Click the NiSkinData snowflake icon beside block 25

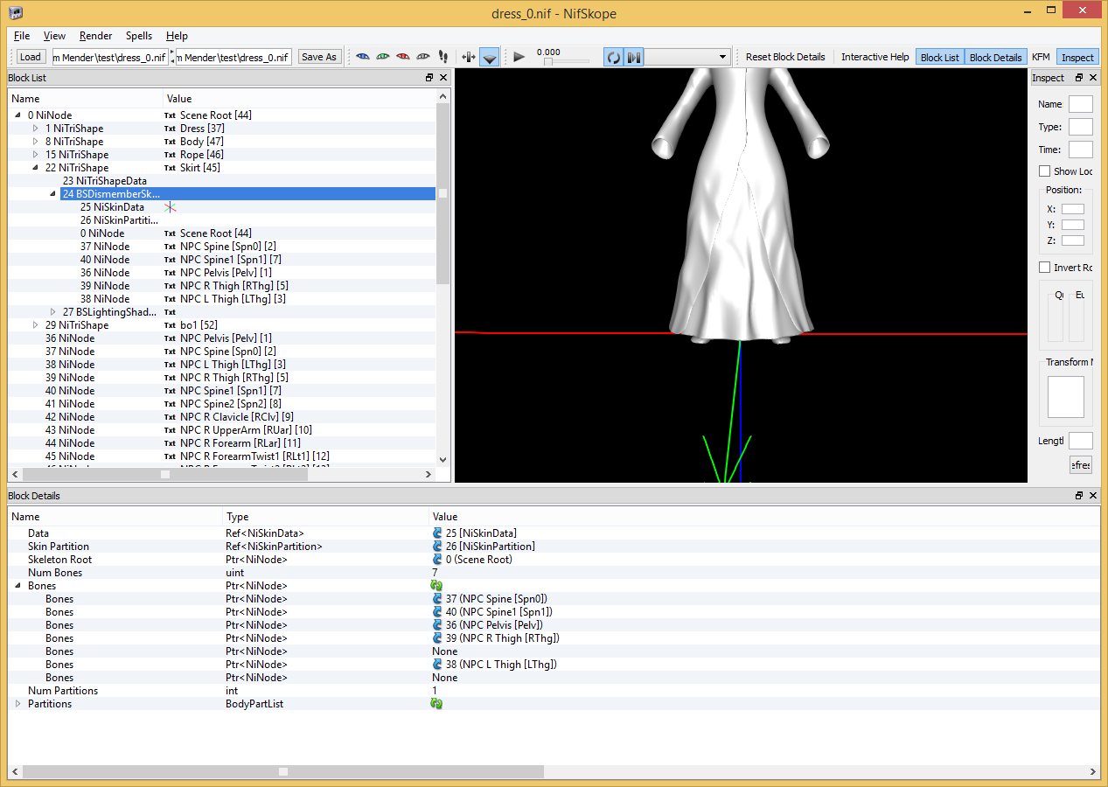click(x=169, y=206)
